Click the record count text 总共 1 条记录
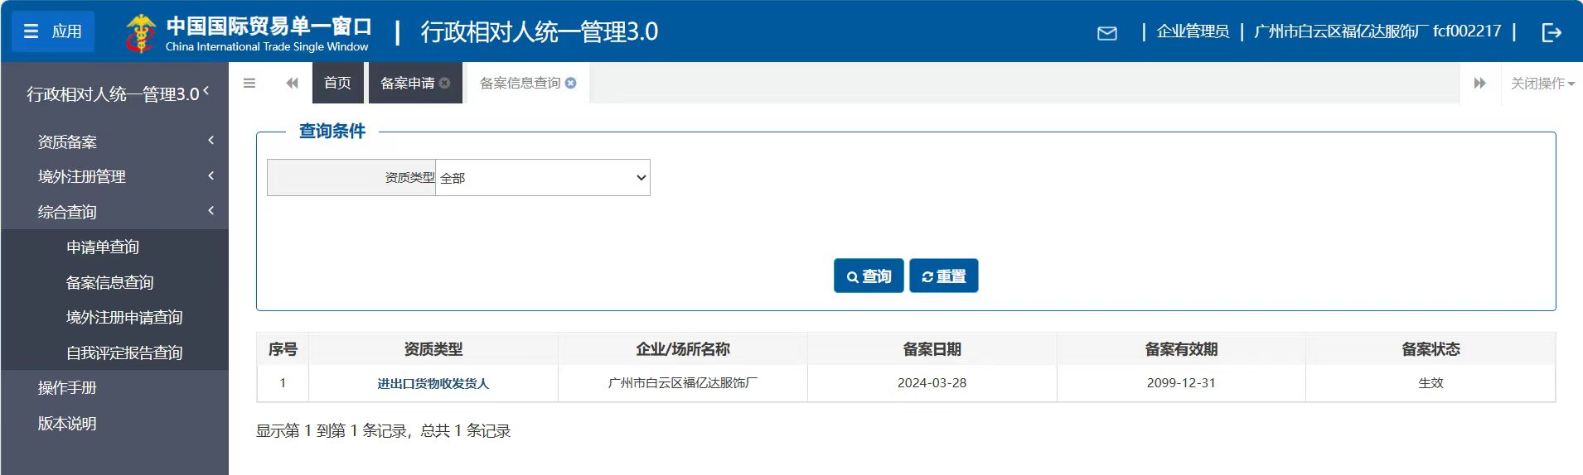This screenshot has height=475, width=1583. pyautogui.click(x=465, y=430)
